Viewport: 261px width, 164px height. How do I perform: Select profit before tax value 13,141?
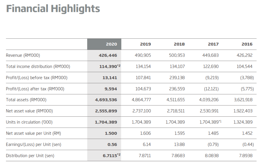pos(110,78)
